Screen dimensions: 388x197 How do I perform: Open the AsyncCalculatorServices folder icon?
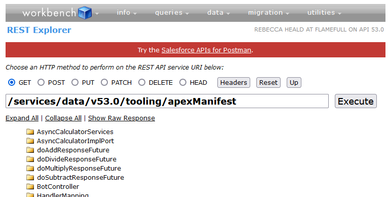coord(30,132)
